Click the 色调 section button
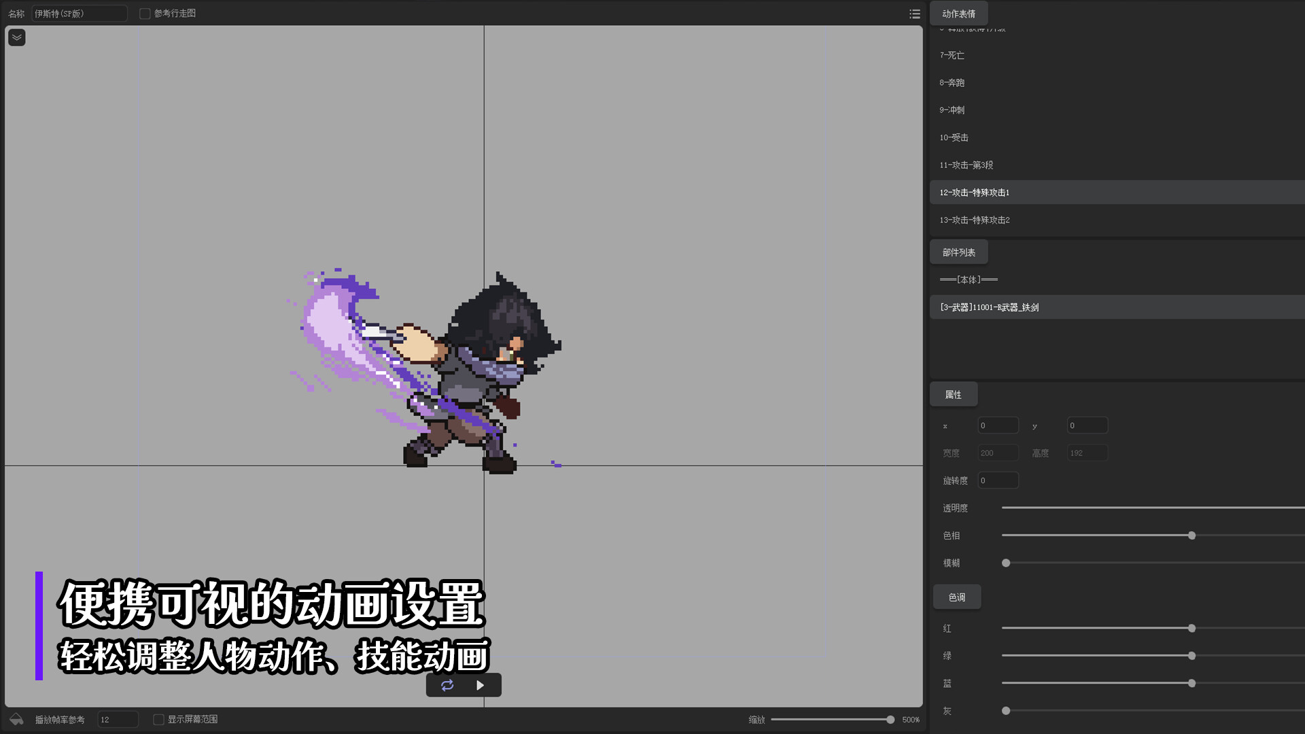The width and height of the screenshot is (1305, 734). [x=956, y=597]
